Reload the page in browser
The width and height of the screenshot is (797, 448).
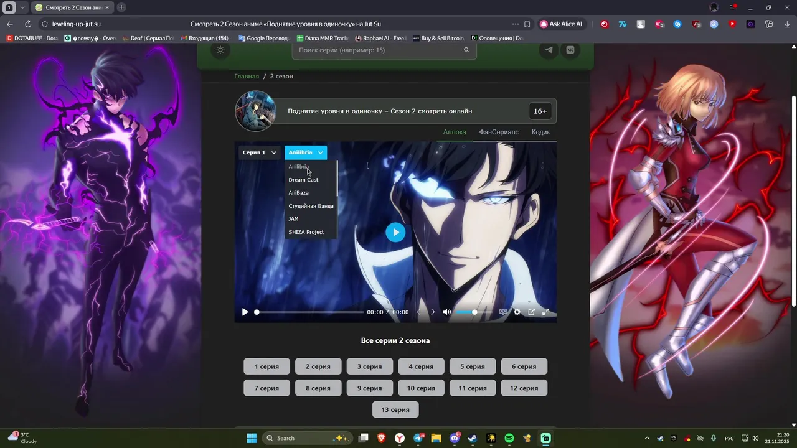[28, 24]
